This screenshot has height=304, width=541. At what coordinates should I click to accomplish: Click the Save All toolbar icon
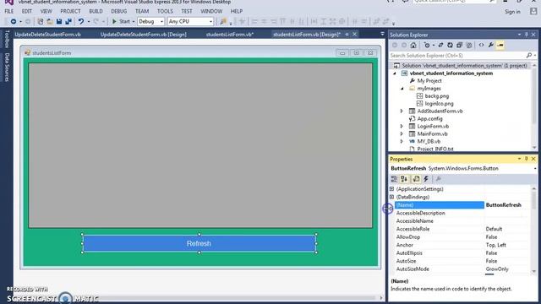tap(68, 21)
